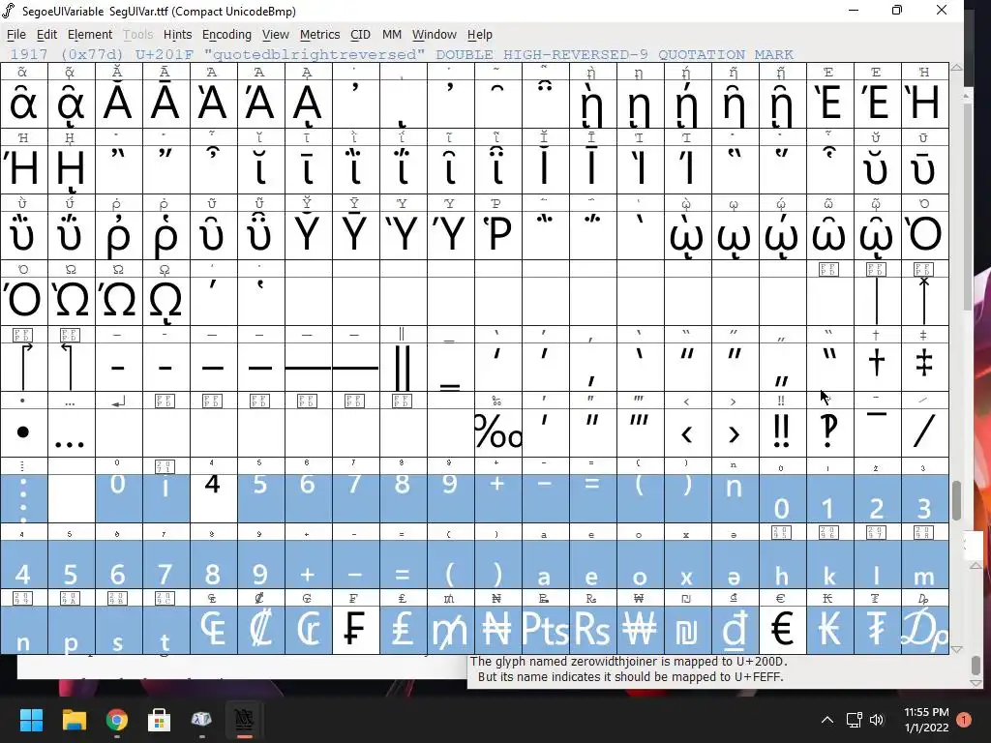Open the Element menu
The width and height of the screenshot is (991, 743).
(x=90, y=35)
